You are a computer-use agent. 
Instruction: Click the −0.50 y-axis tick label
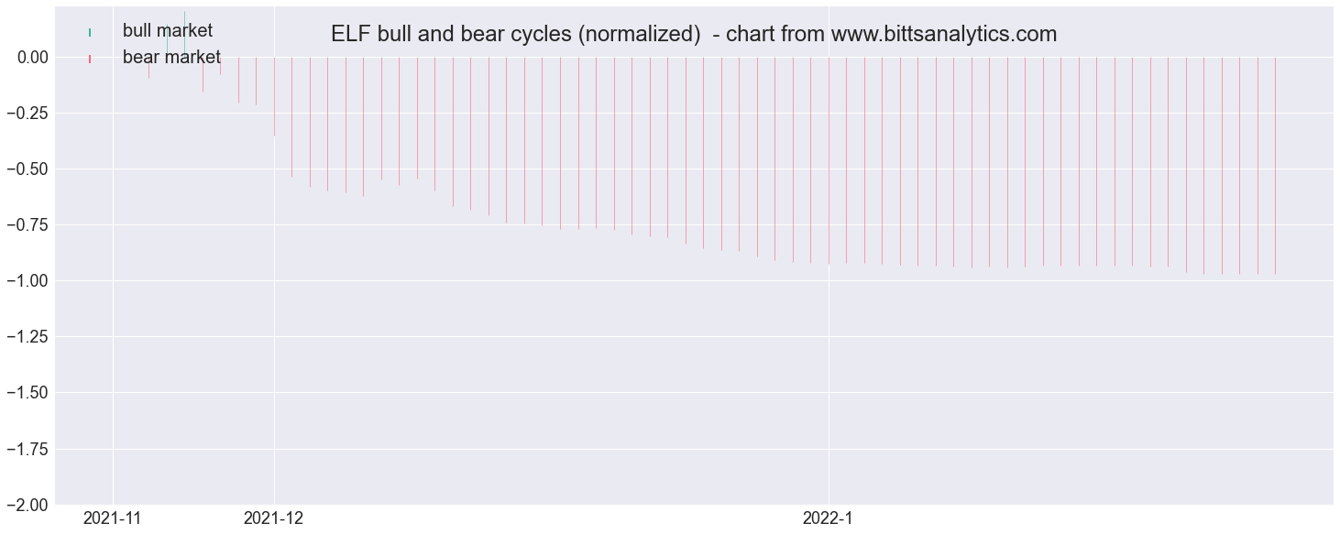click(27, 169)
